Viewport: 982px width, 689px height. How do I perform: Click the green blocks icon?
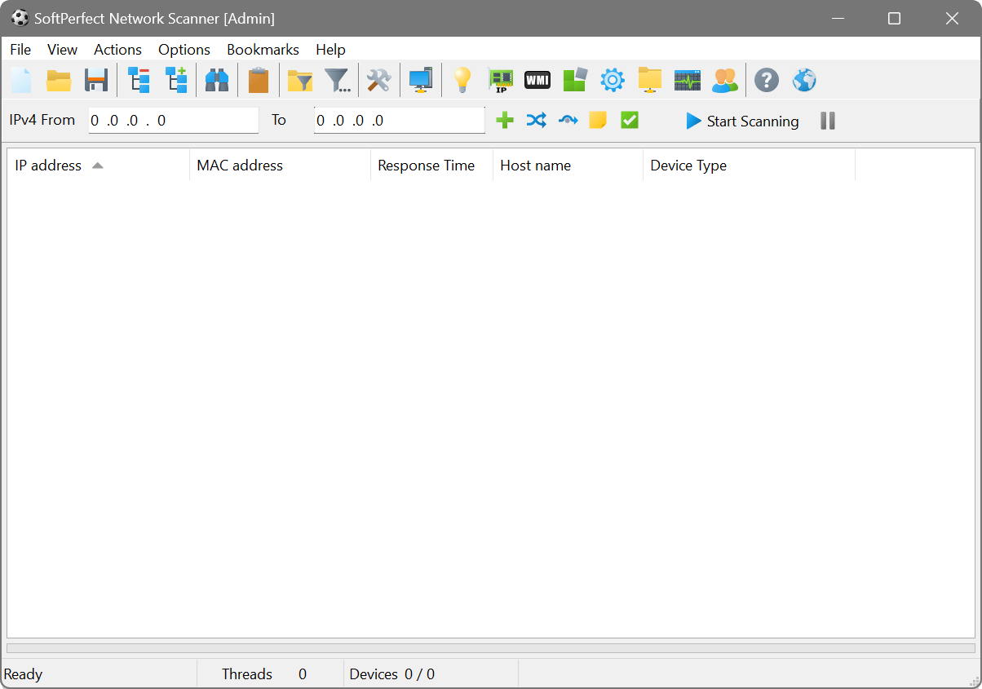575,80
